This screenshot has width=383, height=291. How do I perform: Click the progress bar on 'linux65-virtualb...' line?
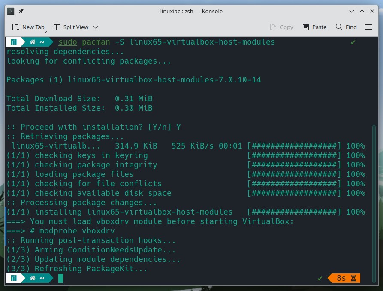(294, 146)
